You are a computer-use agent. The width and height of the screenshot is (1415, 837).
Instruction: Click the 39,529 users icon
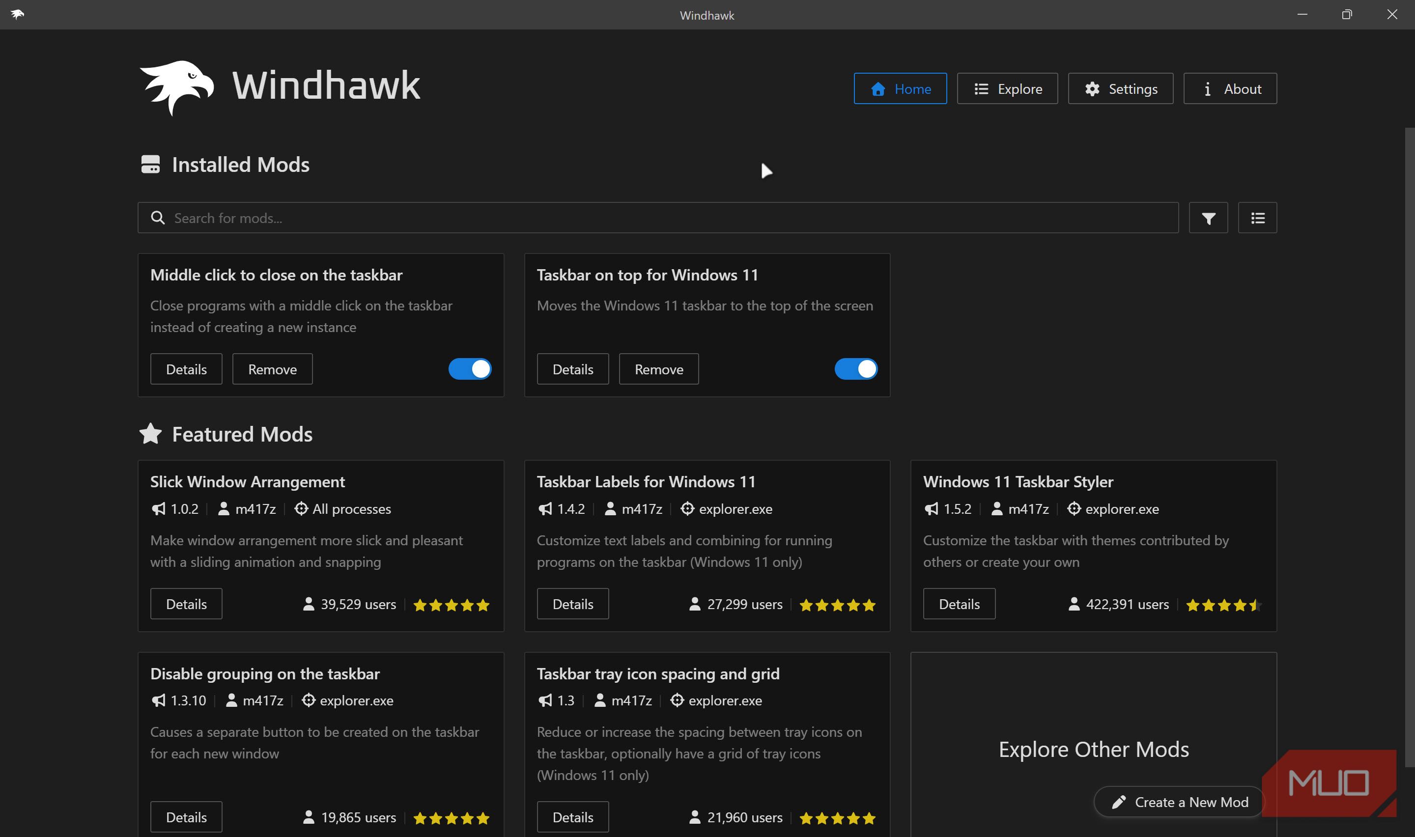pos(309,604)
